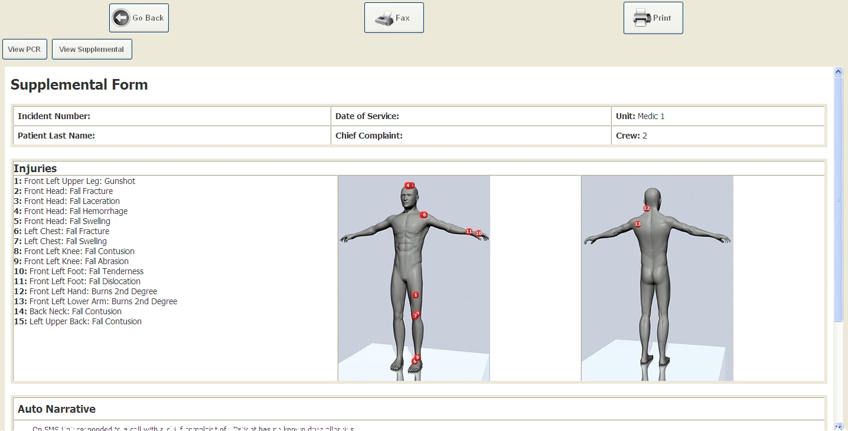Click the scroll down arrow at bottom right
The height and width of the screenshot is (431, 848).
(838, 426)
